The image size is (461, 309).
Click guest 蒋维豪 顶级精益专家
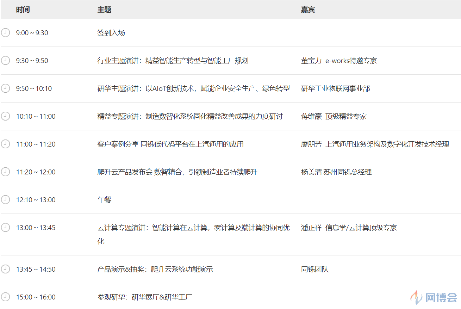pyautogui.click(x=334, y=117)
